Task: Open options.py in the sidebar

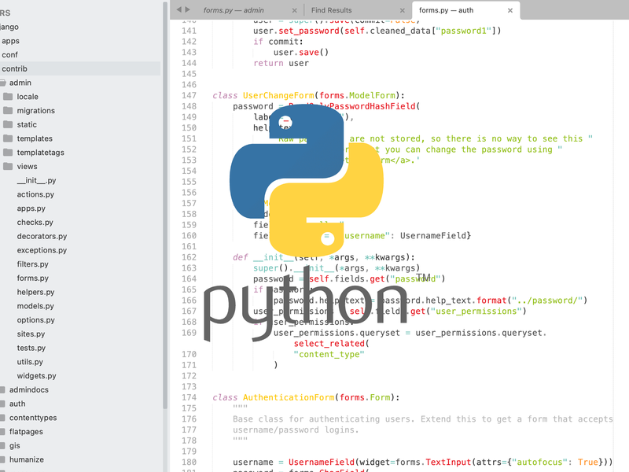Action: click(35, 320)
